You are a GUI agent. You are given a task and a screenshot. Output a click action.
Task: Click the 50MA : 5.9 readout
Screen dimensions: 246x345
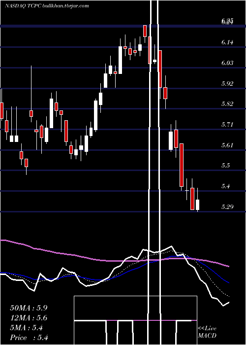click(29, 308)
